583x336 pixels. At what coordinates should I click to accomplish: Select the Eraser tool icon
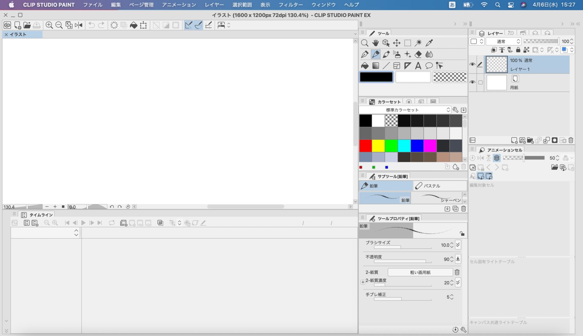[x=418, y=54]
